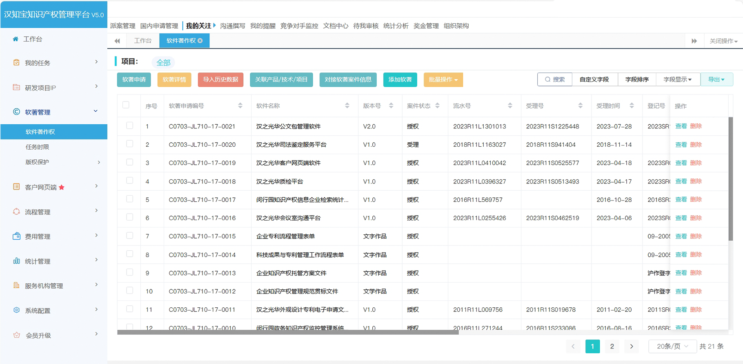Sort by 软著申请编号 column arrows

[x=240, y=106]
